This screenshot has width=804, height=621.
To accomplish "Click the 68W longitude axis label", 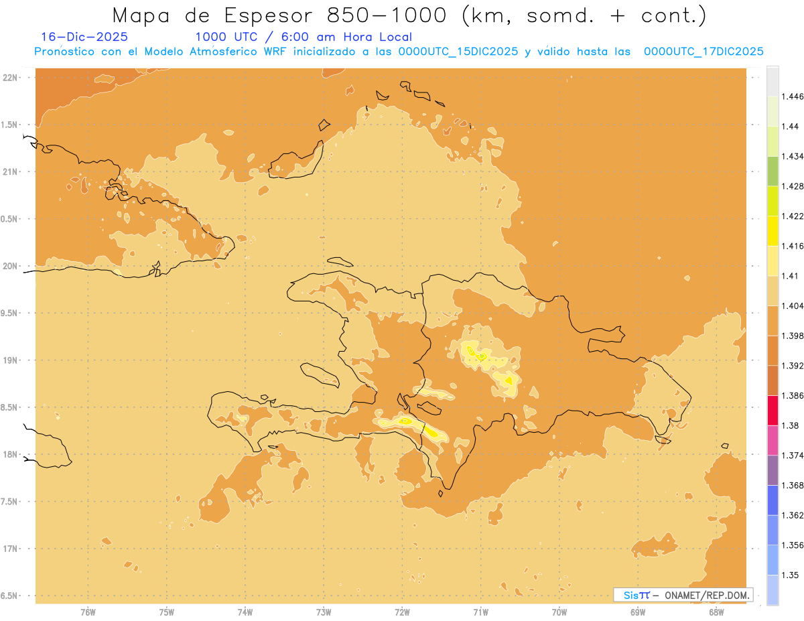I will (x=716, y=612).
